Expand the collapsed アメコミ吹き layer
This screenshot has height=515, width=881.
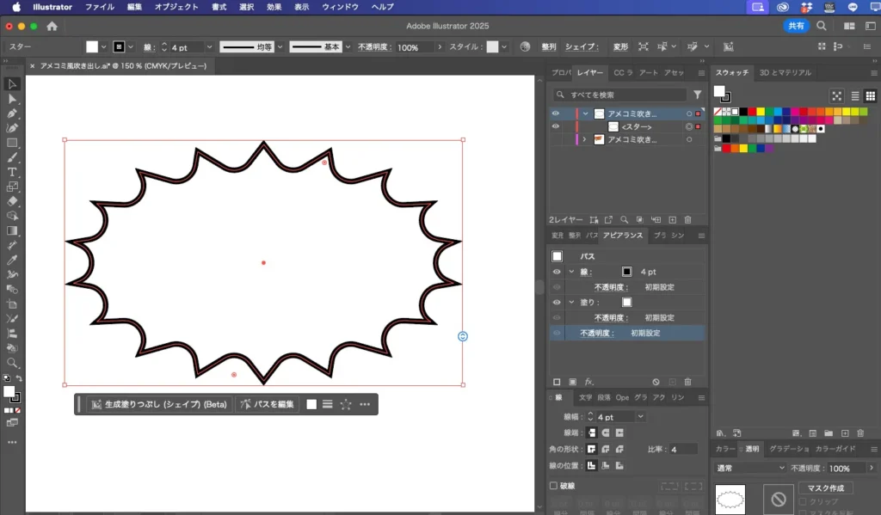pos(584,139)
